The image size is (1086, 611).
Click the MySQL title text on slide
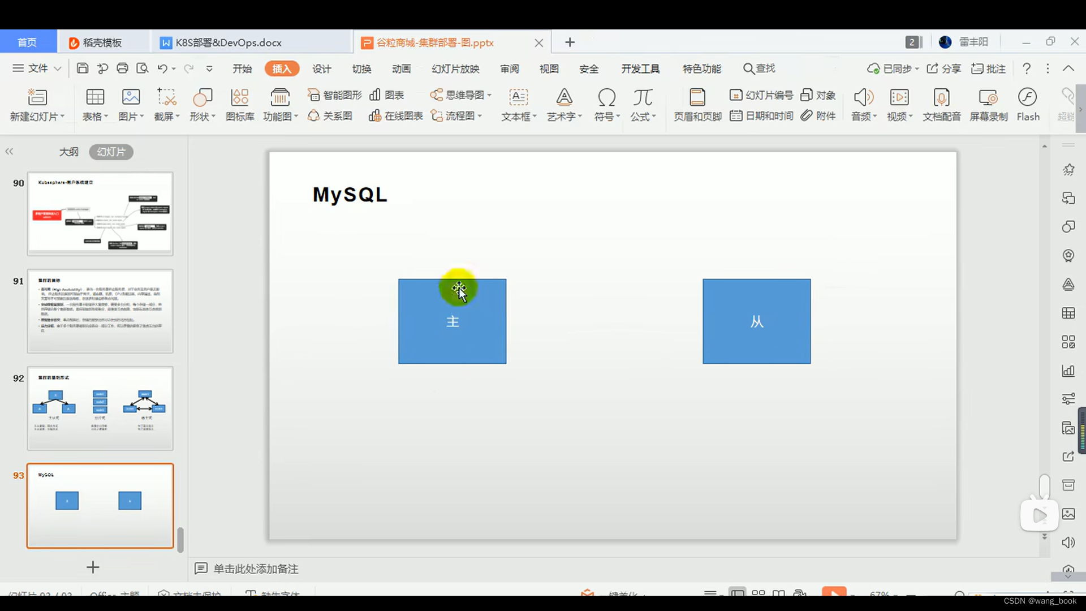[x=350, y=195]
